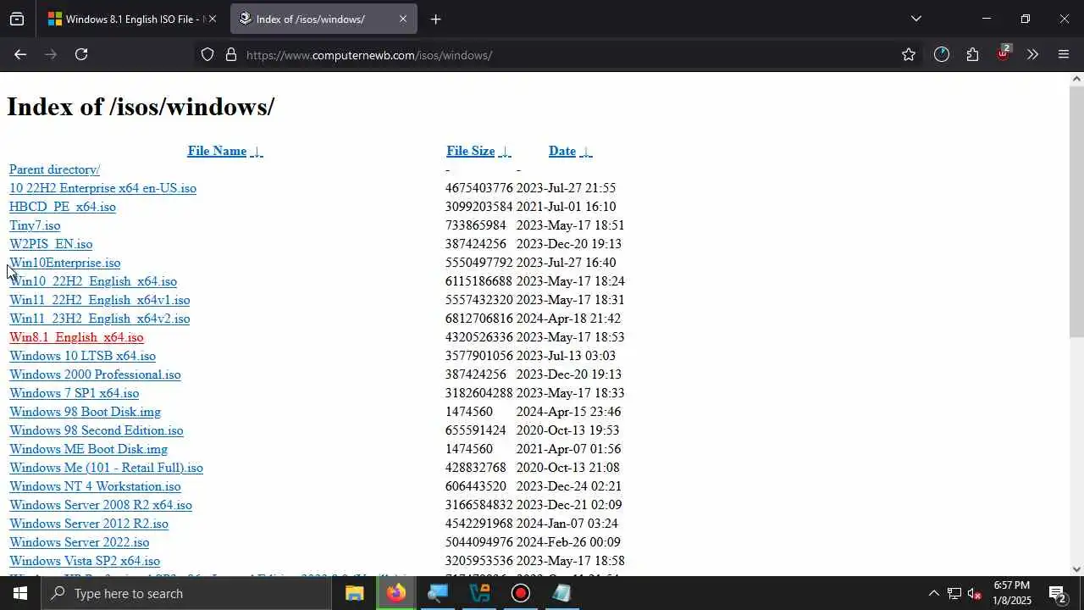This screenshot has width=1084, height=610.
Task: Switch to Windows 8.1 English ISO File tab
Action: 131,19
